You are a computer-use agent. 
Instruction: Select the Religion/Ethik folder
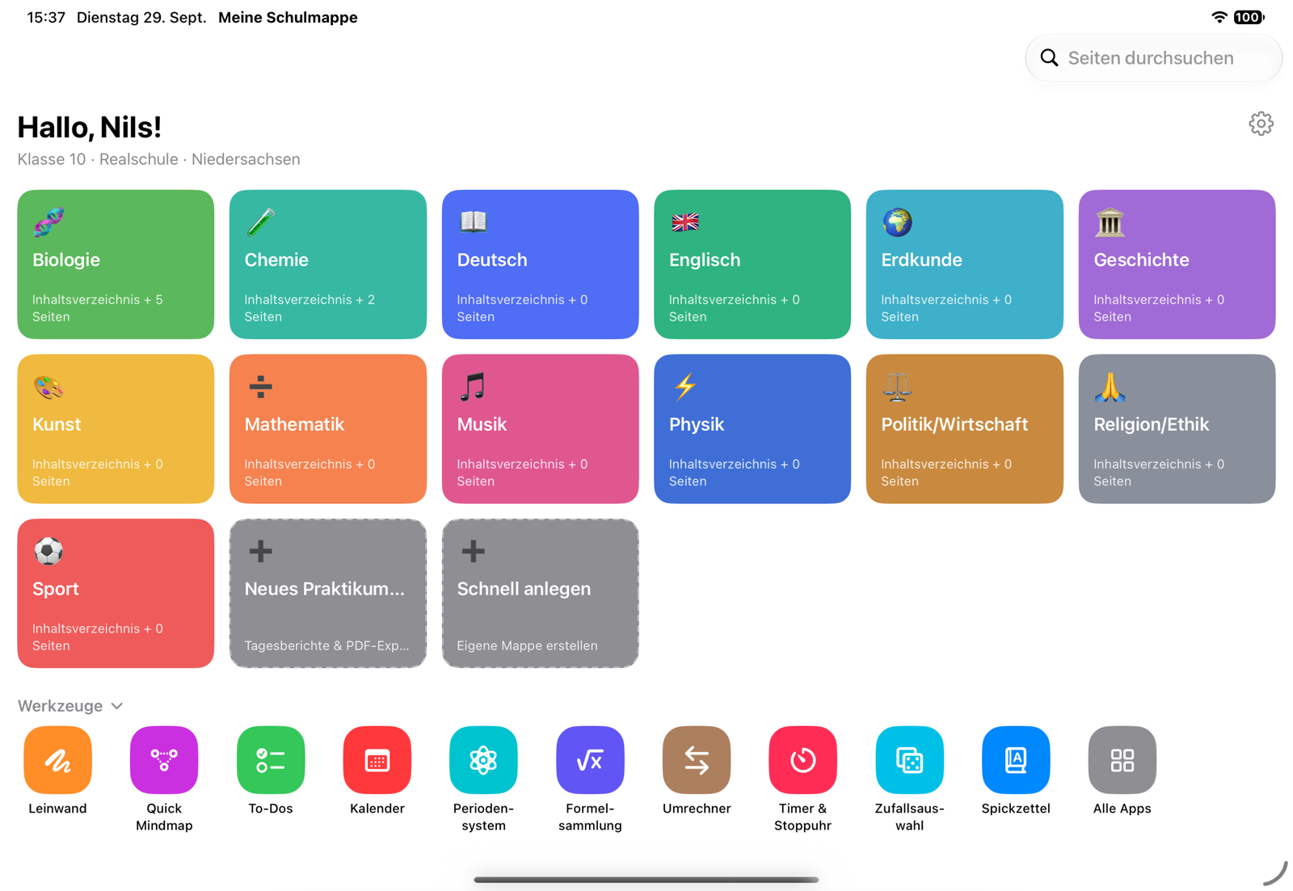tap(1177, 429)
